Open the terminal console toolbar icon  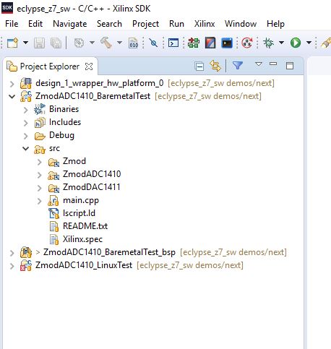click(173, 43)
